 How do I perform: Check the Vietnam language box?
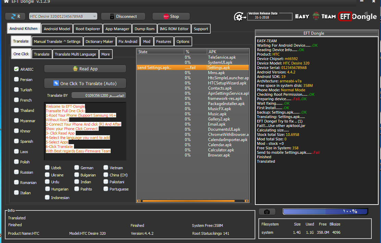(106, 167)
